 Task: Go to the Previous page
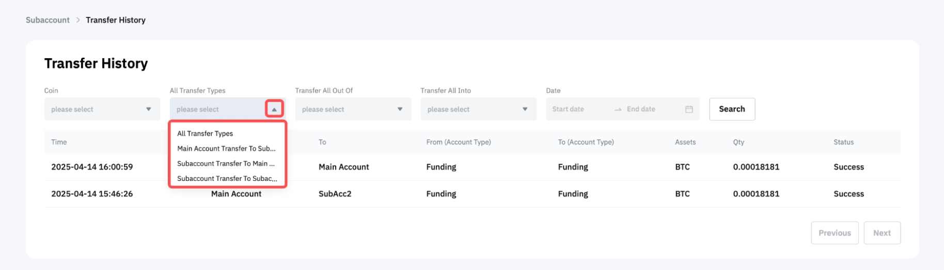(835, 233)
